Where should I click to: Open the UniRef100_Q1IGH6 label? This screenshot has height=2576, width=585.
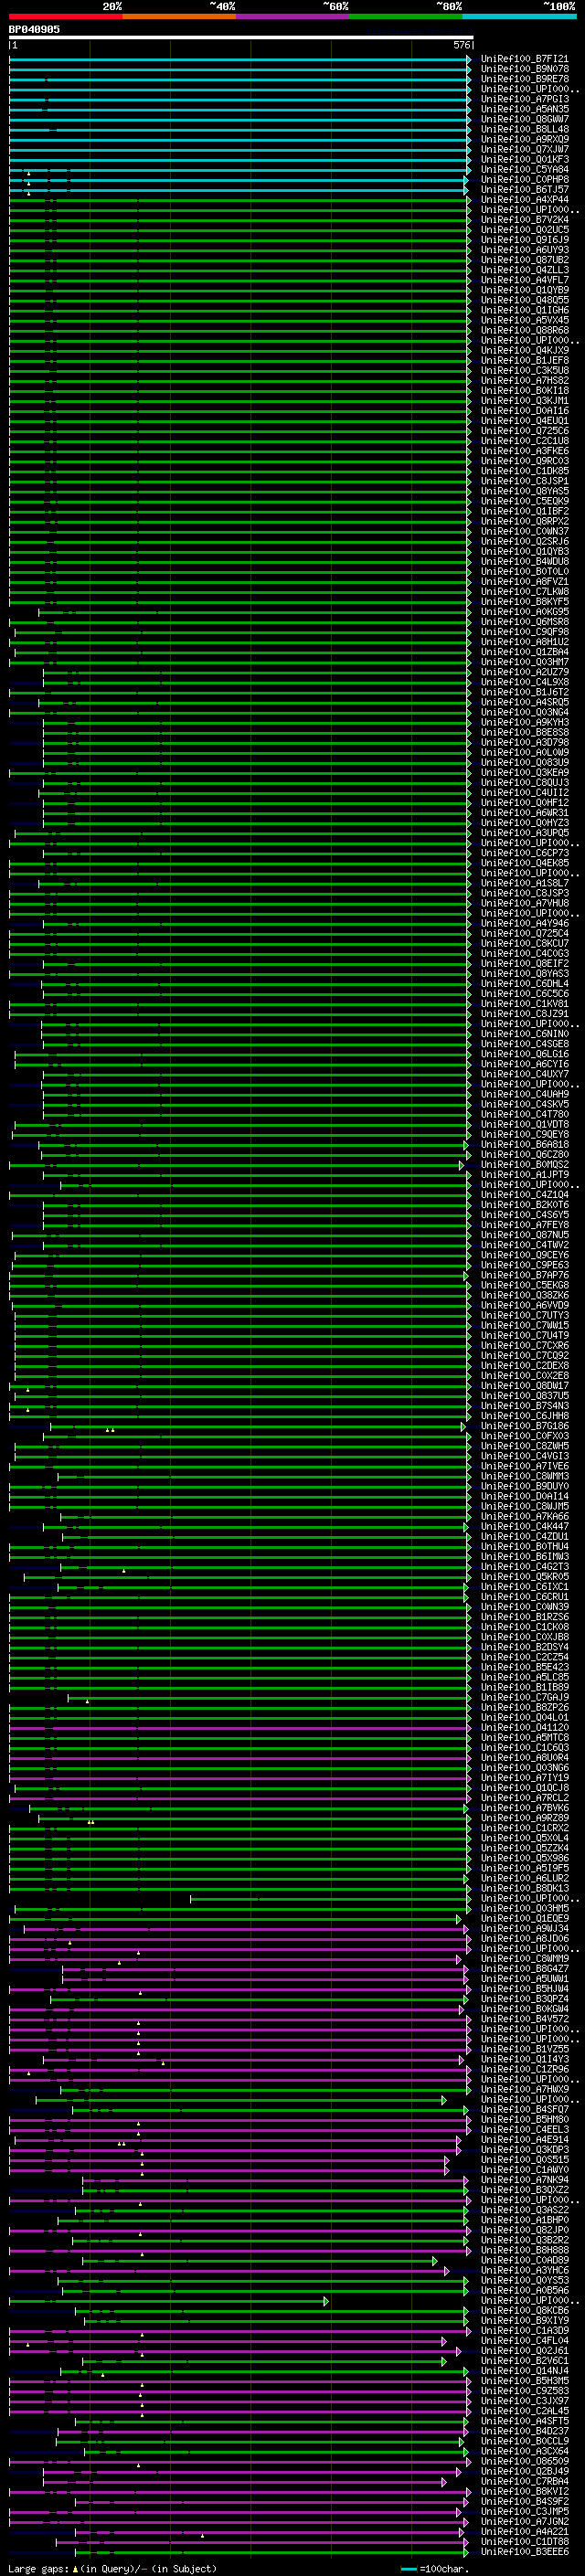pyautogui.click(x=525, y=311)
